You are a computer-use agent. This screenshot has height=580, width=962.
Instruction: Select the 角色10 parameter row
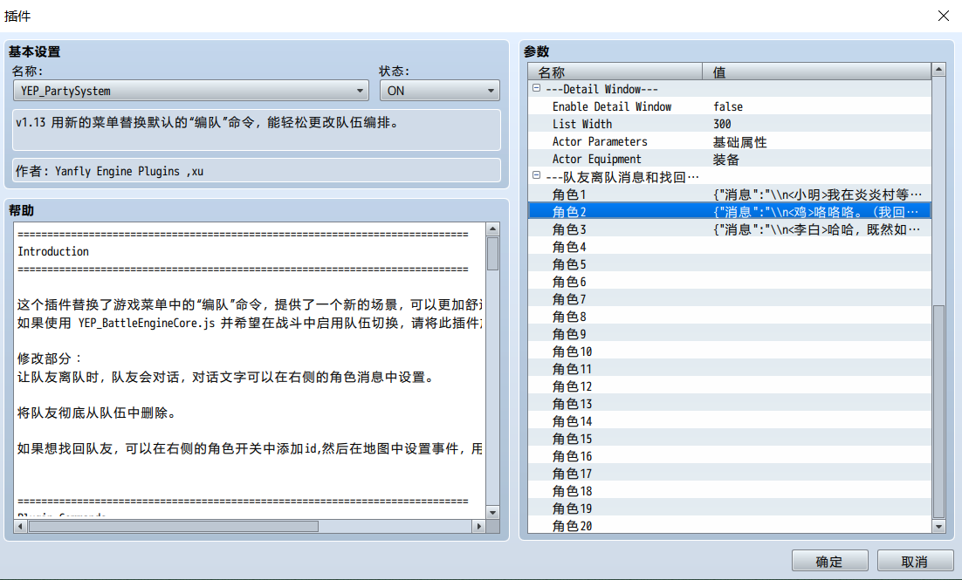click(730, 351)
